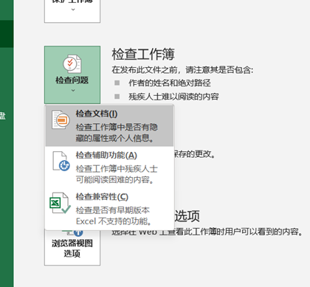Click the small chevron under 检查问题 label
Screen dimensions: 310x287
pyautogui.click(x=73, y=91)
